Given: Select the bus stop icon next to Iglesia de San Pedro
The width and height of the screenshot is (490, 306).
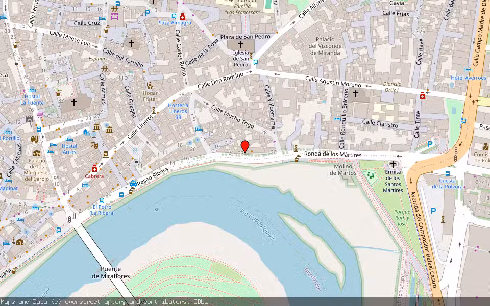Looking at the screenshot, I should pos(256,62).
